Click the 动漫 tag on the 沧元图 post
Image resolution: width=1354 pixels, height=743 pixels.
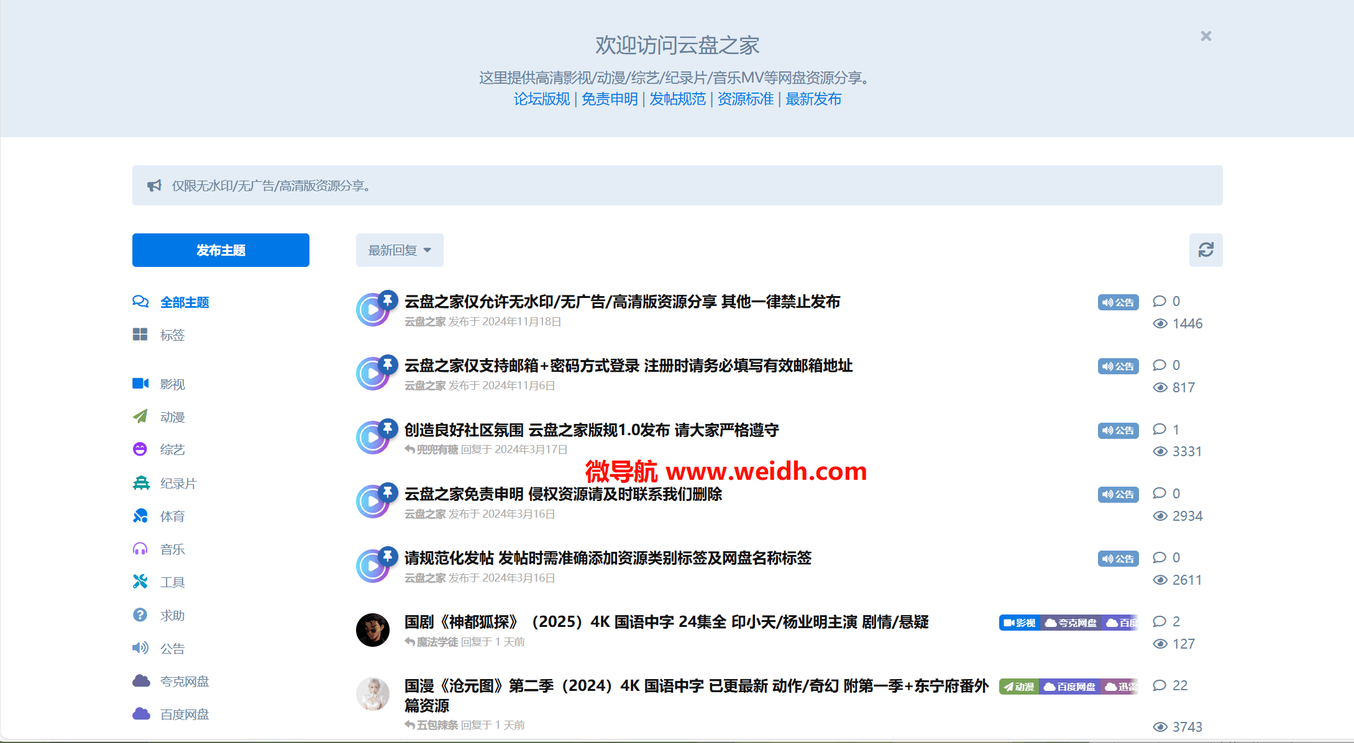[x=1019, y=687]
